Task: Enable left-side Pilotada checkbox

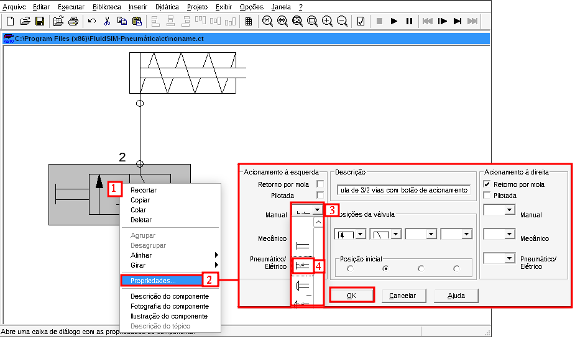Action: point(320,195)
